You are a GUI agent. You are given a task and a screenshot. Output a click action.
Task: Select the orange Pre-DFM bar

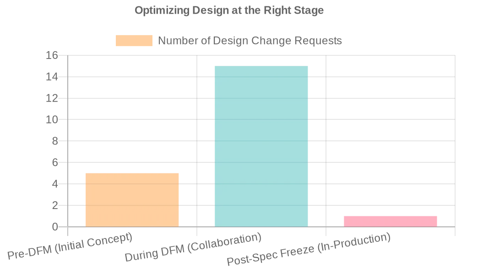pos(132,200)
